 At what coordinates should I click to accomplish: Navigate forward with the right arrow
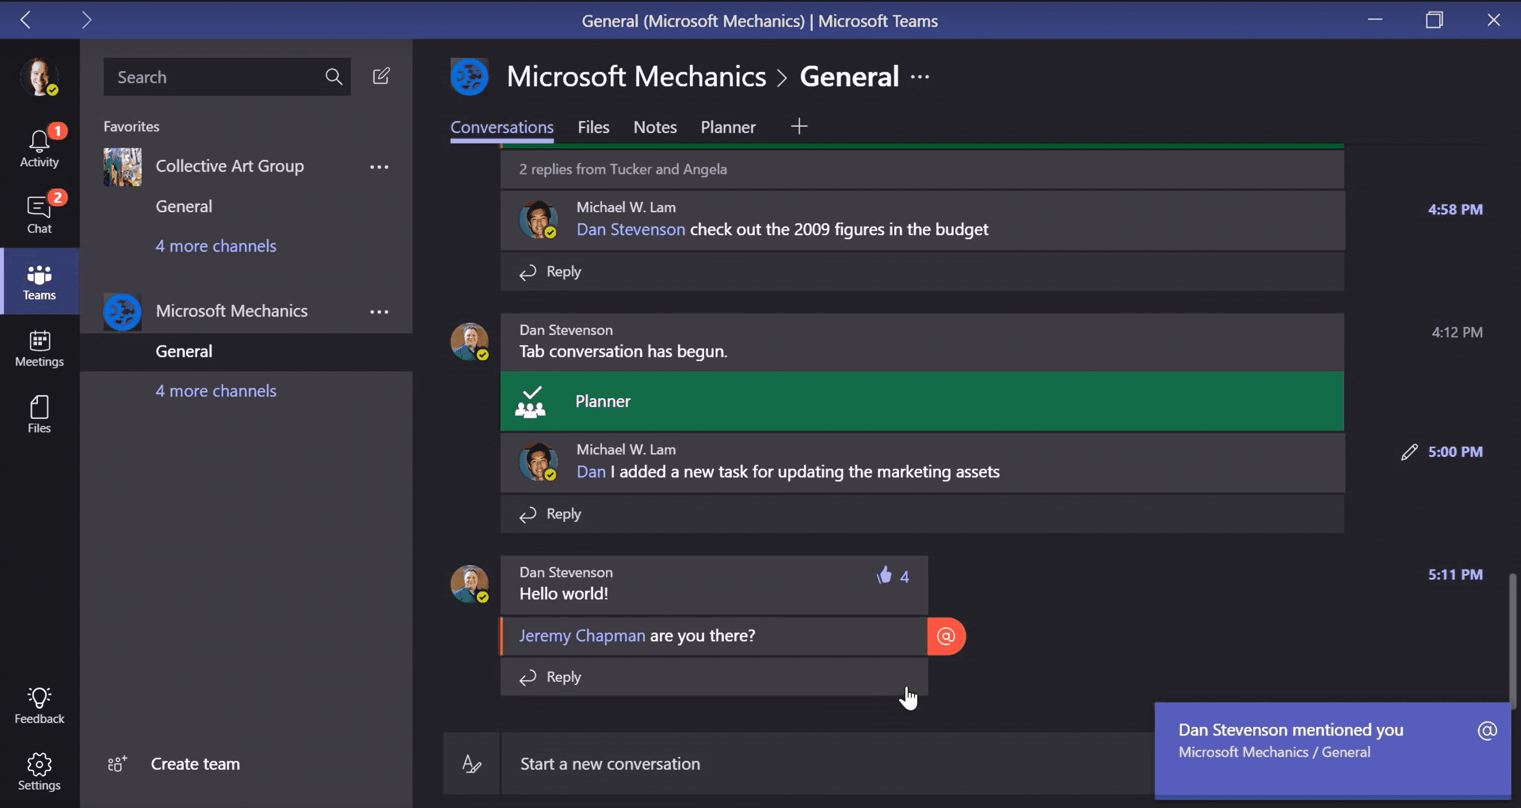coord(86,20)
